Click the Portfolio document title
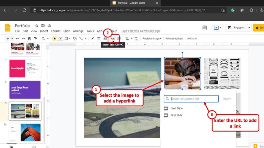Screen dimensions: 264x148 pos(22,25)
